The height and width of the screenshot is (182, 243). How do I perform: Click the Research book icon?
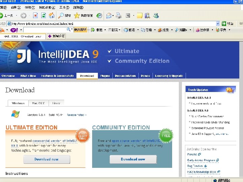point(147,16)
